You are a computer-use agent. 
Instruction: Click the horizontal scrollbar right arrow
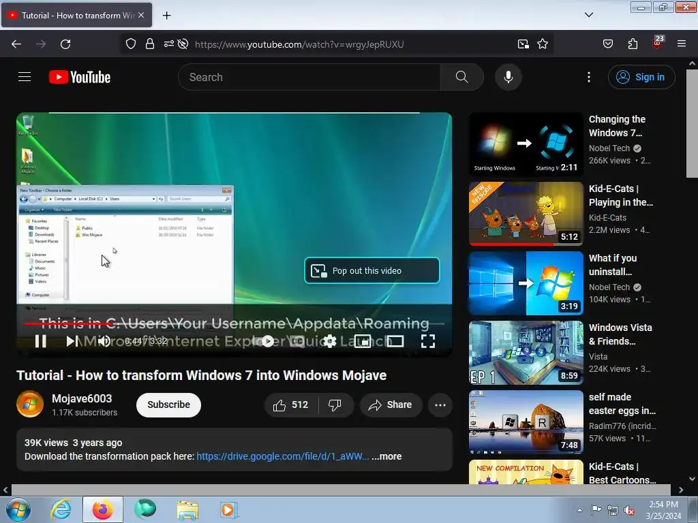tap(681, 490)
